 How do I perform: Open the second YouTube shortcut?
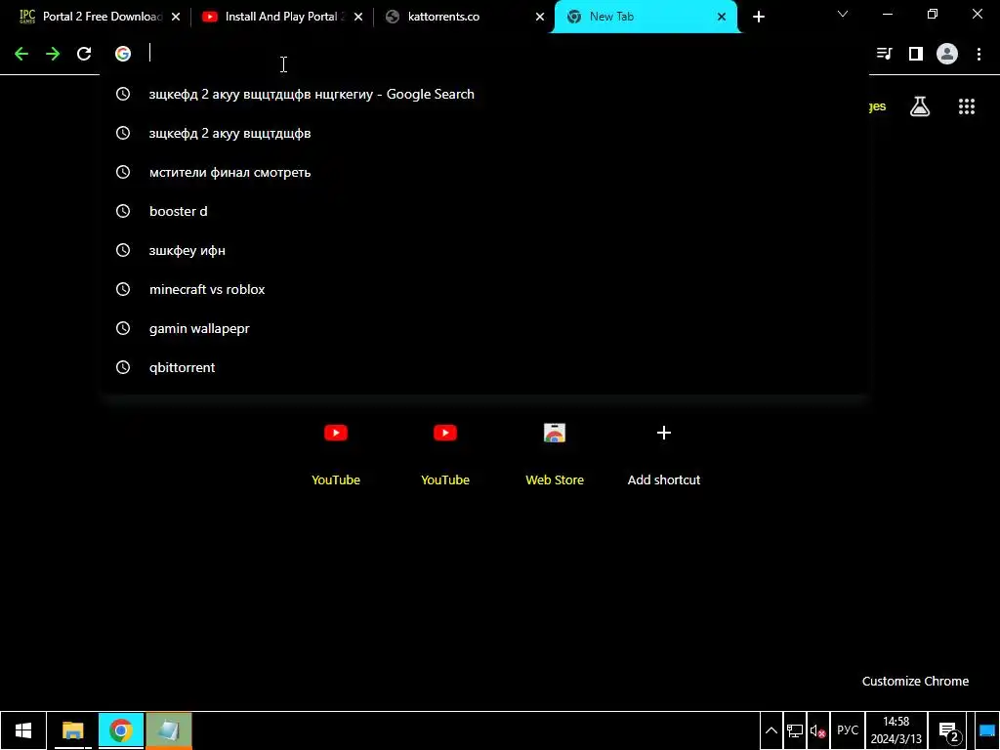pyautogui.click(x=445, y=453)
